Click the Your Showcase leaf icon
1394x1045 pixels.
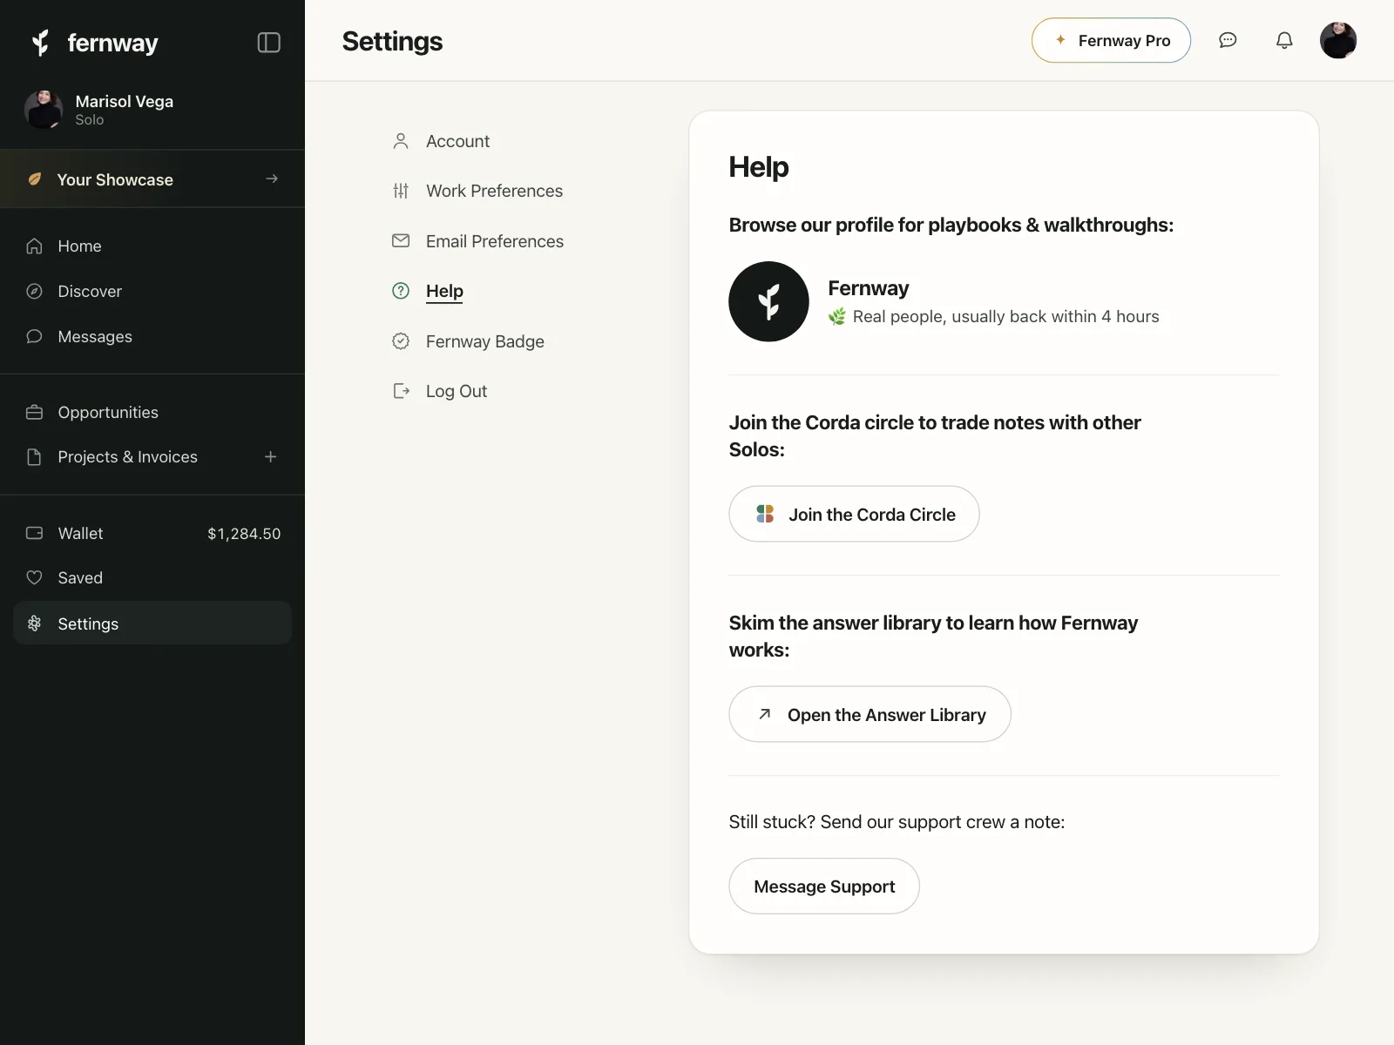[x=35, y=179]
